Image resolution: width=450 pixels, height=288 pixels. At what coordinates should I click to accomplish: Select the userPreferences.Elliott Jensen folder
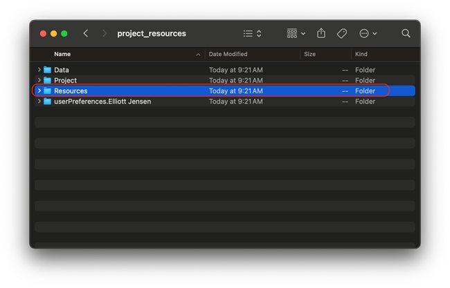coord(102,102)
